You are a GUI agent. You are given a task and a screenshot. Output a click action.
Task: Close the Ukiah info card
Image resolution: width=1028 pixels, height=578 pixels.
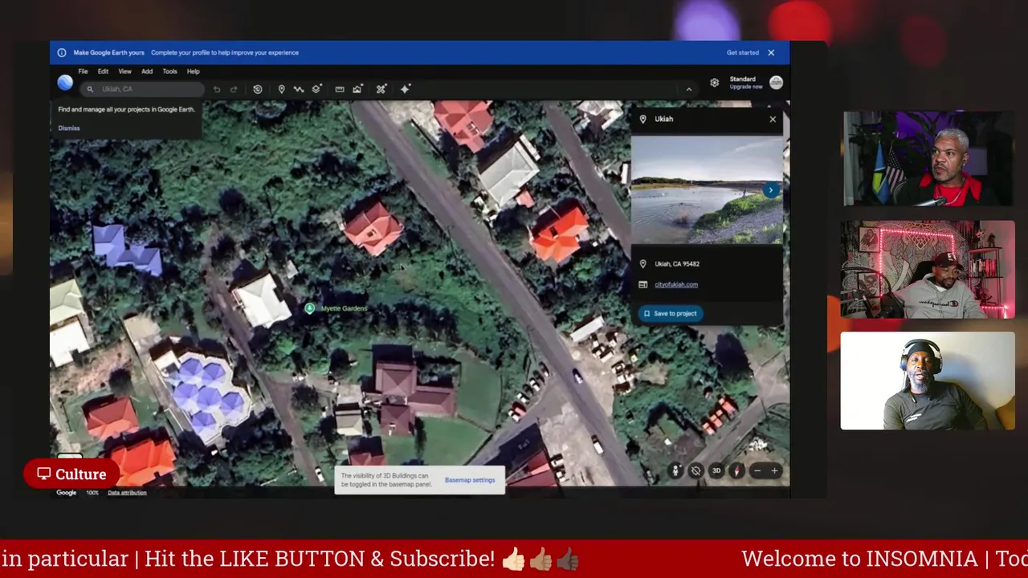click(x=773, y=120)
